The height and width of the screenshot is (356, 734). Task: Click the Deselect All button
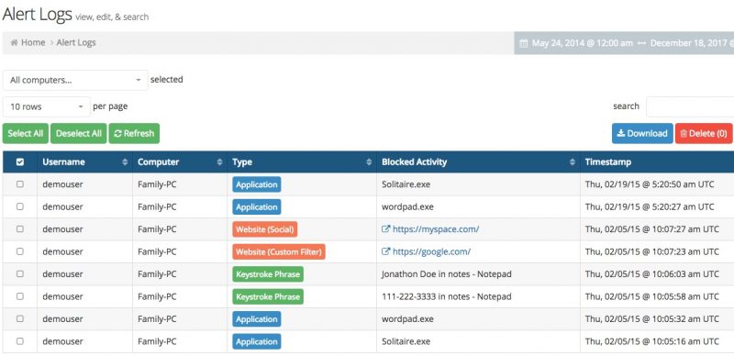(x=79, y=134)
